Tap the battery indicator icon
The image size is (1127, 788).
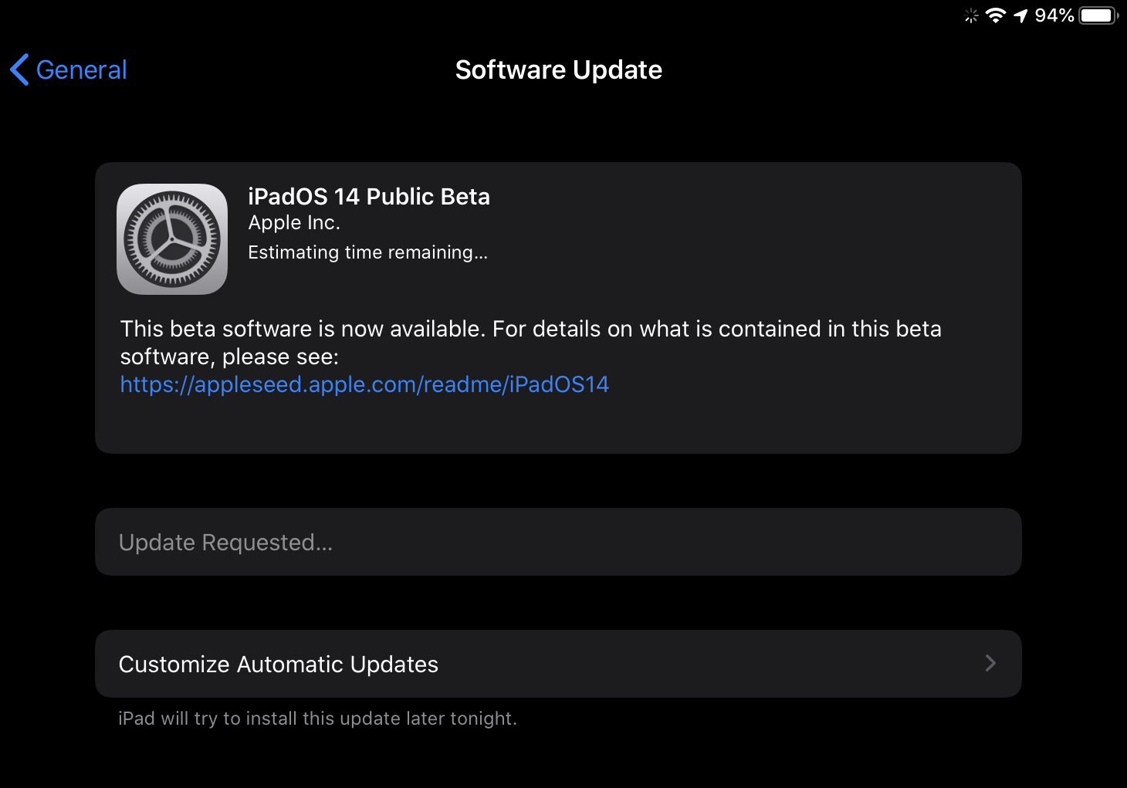click(1098, 15)
